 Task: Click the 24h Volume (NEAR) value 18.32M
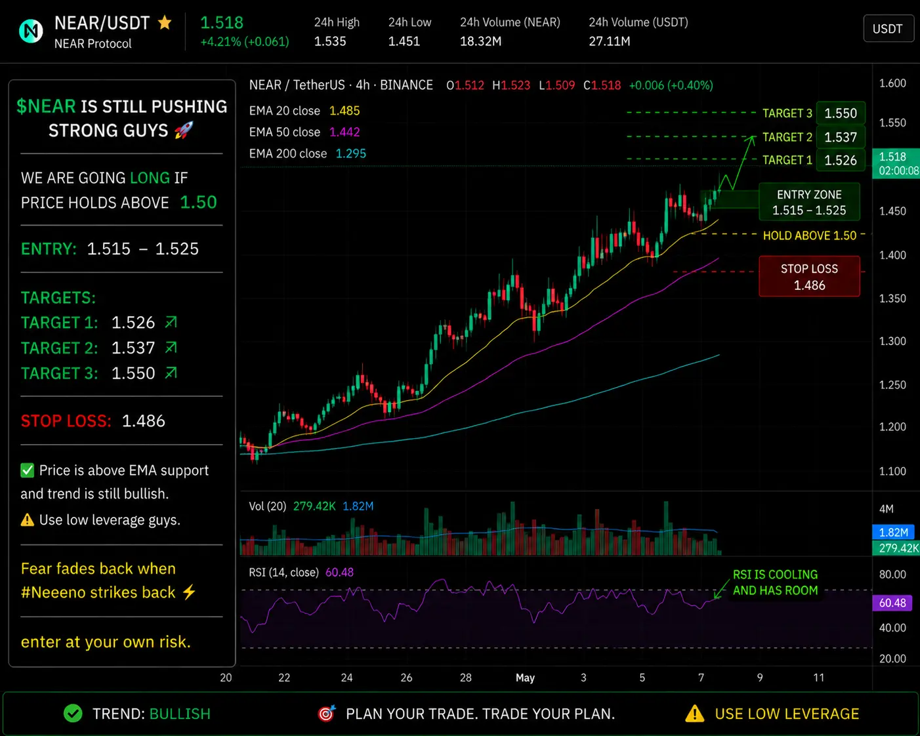[481, 41]
